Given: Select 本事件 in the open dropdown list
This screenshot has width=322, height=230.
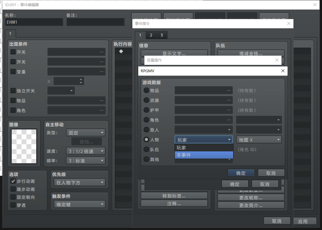Looking at the screenshot, I should pyautogui.click(x=204, y=155).
